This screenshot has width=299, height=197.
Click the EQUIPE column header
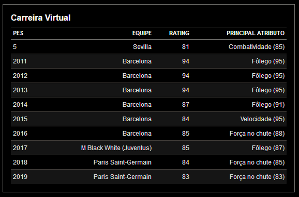pyautogui.click(x=142, y=33)
